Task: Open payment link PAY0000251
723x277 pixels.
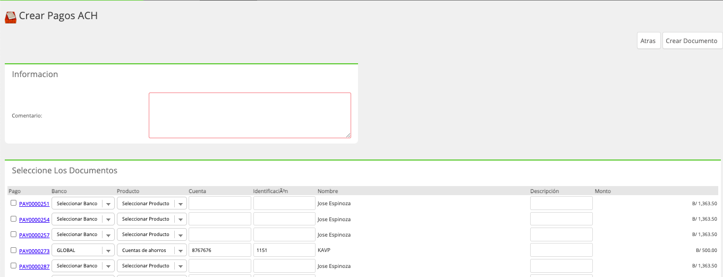Action: [34, 204]
